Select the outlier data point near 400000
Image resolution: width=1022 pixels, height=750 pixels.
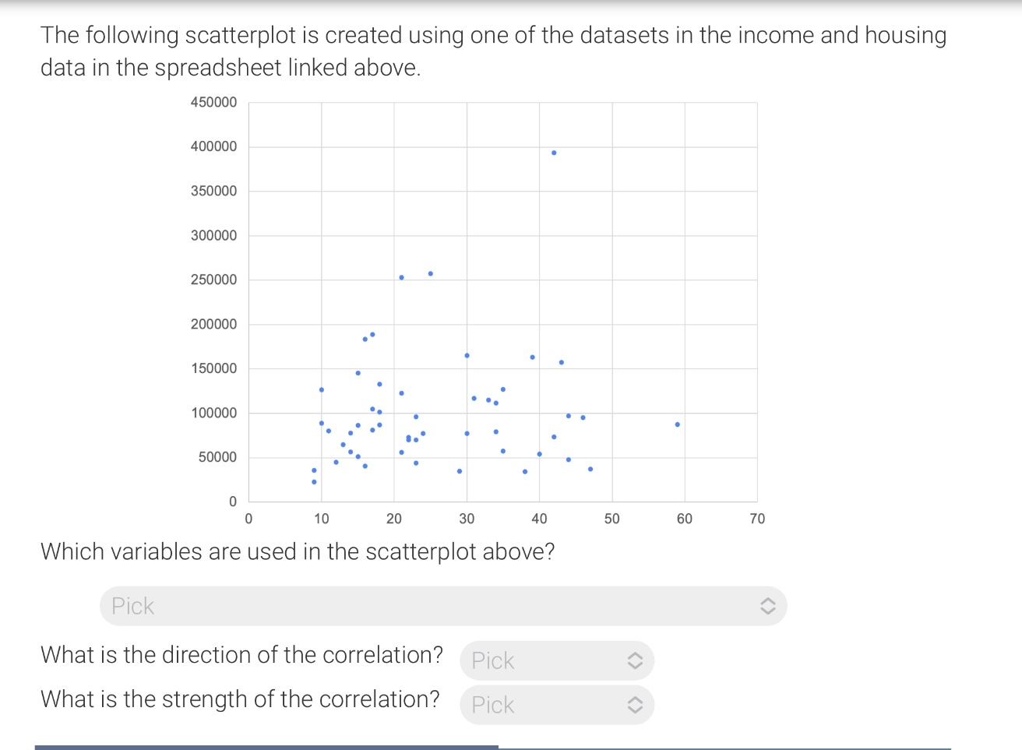[554, 153]
